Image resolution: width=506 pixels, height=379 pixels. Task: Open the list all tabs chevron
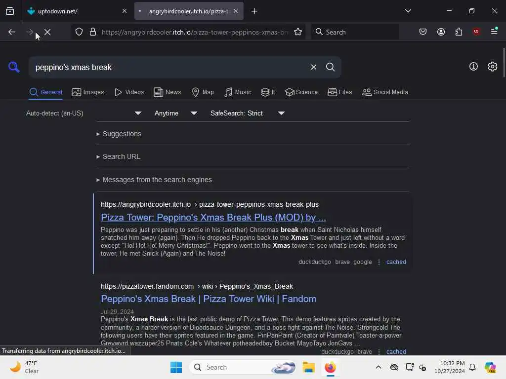click(408, 11)
